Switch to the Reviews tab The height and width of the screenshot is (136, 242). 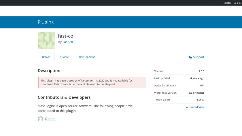65,57
